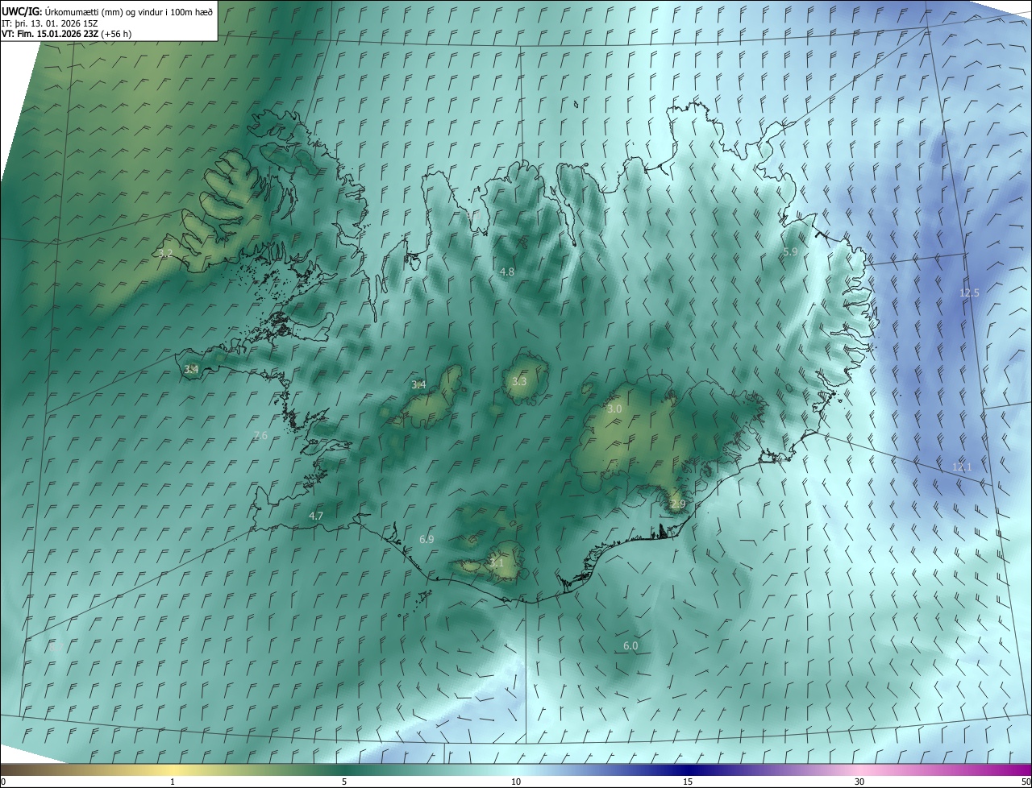Click the 'VT: Fim. 15.01.2026 23Z (+56 h)' line

click(x=67, y=34)
